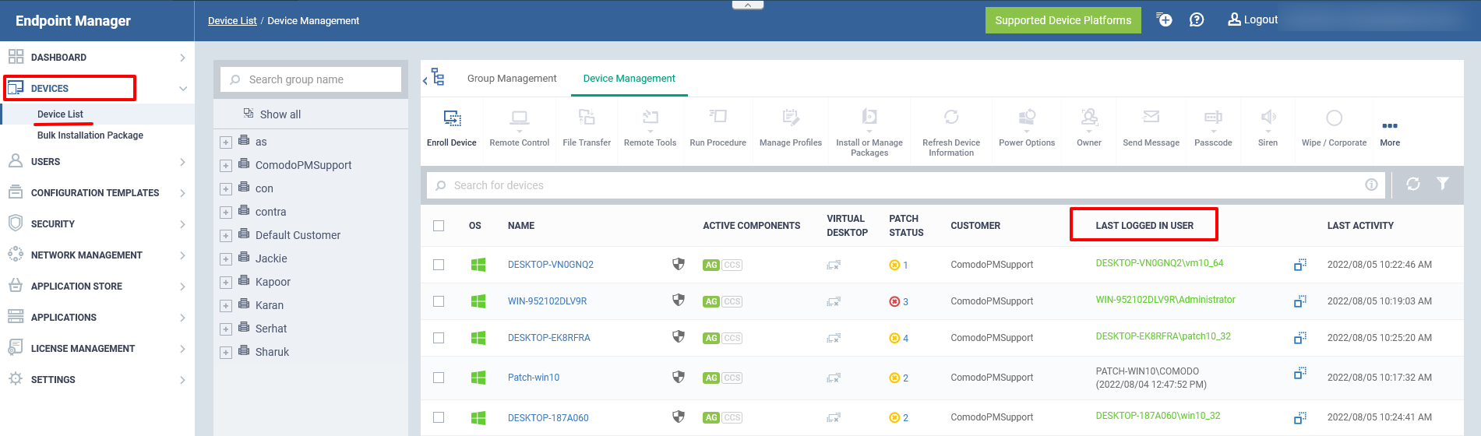Viewport: 1481px width, 436px height.
Task: Select Run Procedure tool
Action: [718, 128]
